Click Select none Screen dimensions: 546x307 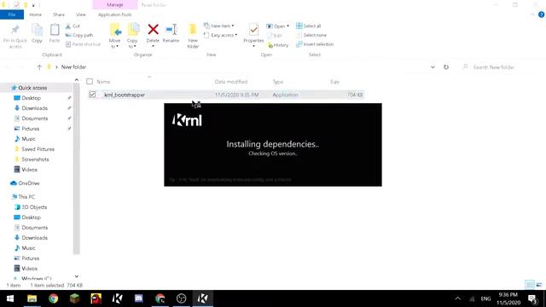(311, 35)
